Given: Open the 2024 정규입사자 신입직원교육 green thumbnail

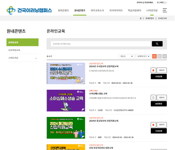Looking at the screenshot, I should tap(66, 128).
